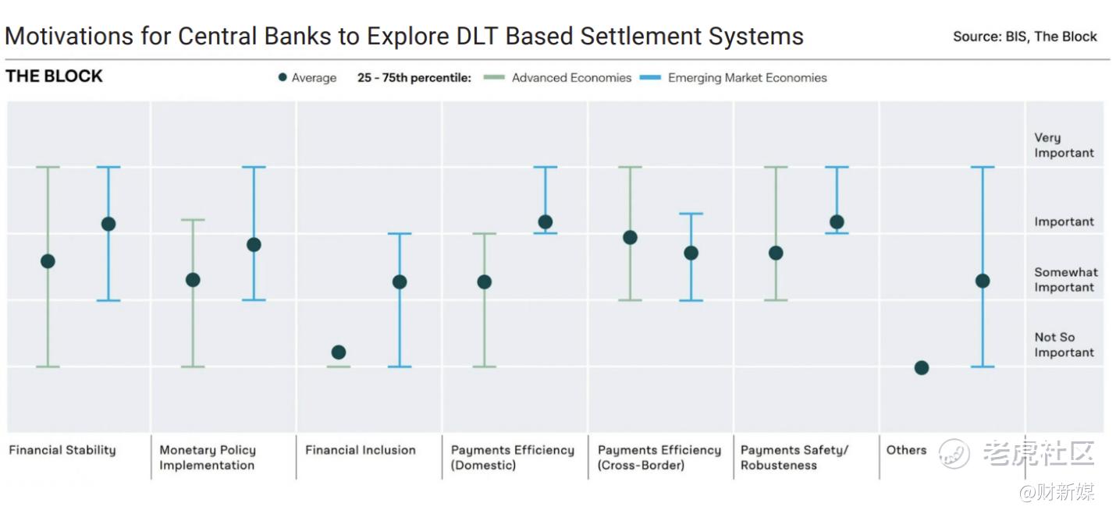
Task: Click Payments Safety/Robustness emerging markets average dot
Action: coord(837,222)
